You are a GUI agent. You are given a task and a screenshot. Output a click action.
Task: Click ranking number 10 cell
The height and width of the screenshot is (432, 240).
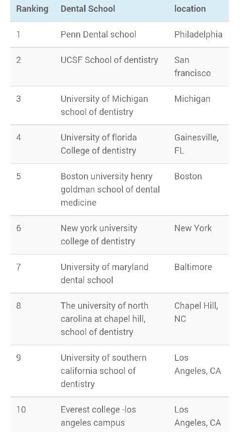click(x=21, y=410)
